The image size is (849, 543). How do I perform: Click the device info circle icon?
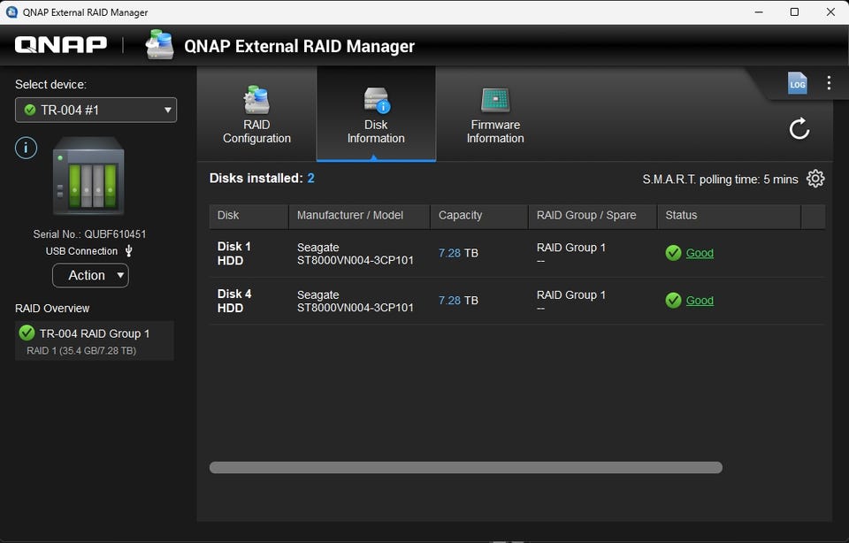(x=26, y=148)
